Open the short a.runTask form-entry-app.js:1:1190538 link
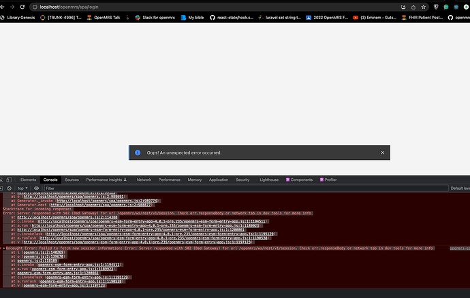The height and width of the screenshot is (298, 470). click(81, 282)
